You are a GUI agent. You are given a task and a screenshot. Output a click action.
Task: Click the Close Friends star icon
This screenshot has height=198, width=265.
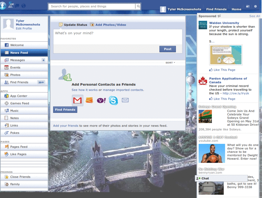(x=6, y=177)
